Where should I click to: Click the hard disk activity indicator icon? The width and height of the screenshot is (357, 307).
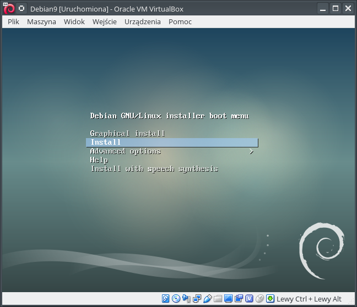click(166, 299)
